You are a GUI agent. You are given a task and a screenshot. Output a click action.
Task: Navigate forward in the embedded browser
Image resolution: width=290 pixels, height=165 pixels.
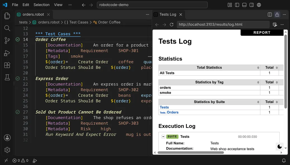[164, 25]
